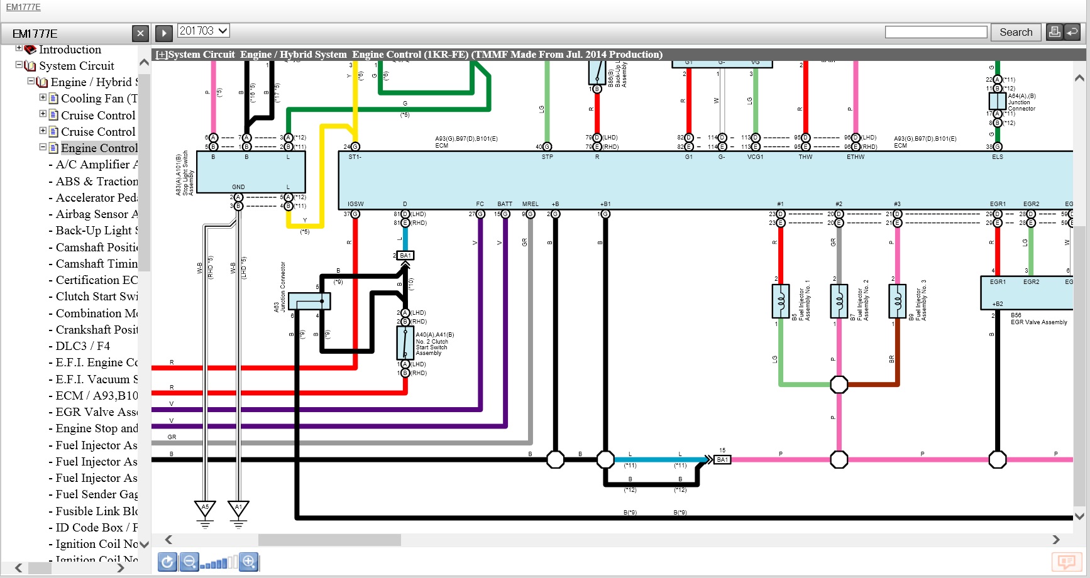The image size is (1090, 578).
Task: Click the feedback comment icon at bottom right
Action: (1066, 561)
